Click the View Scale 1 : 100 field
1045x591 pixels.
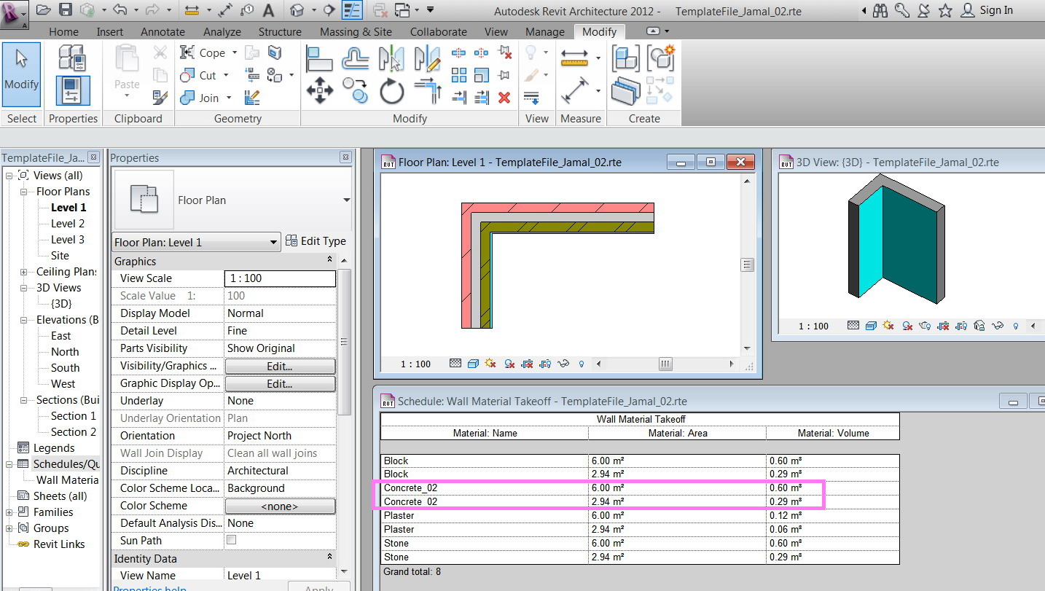click(280, 278)
